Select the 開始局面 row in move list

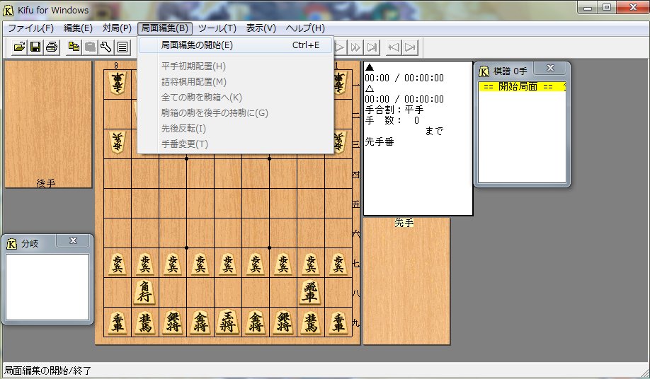coord(522,87)
